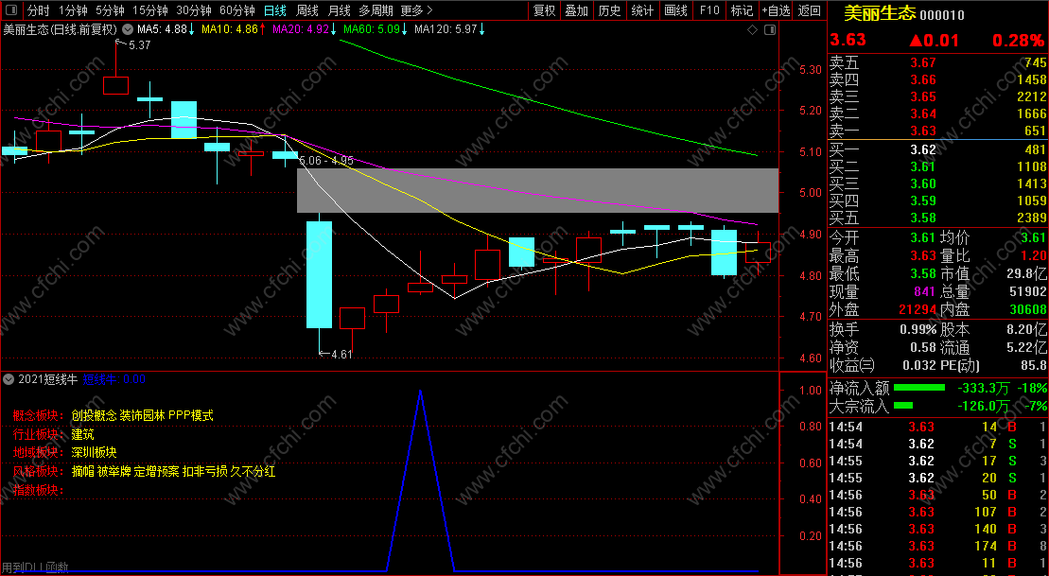This screenshot has width=1049, height=576.
Task: Select the 30分钟 period tab
Action: tap(194, 10)
